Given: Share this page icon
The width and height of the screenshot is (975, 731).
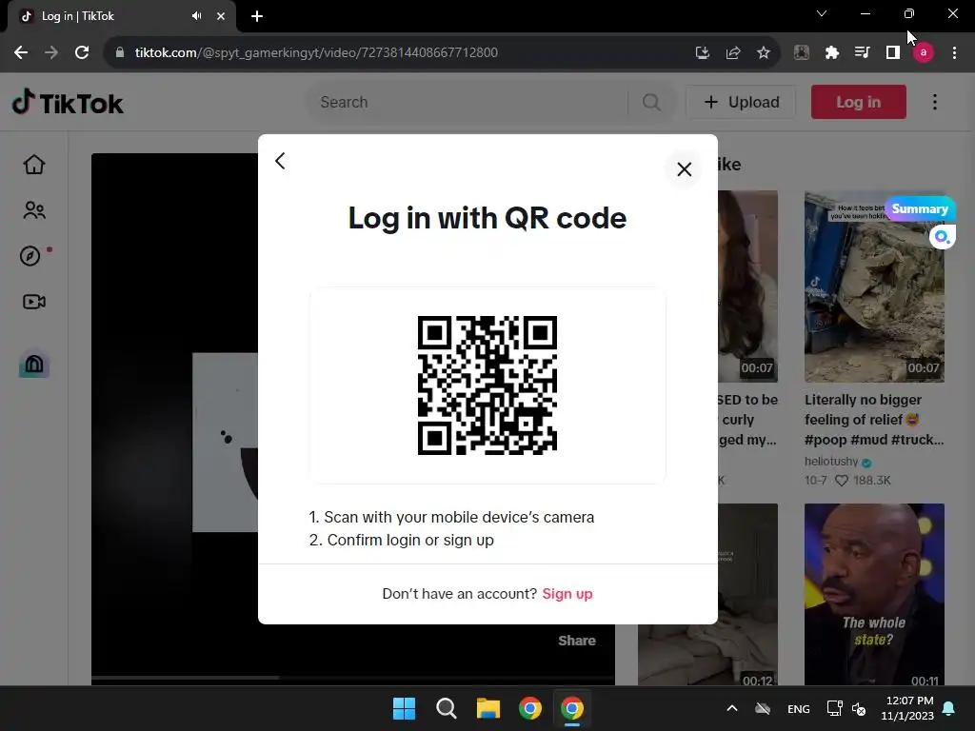Looking at the screenshot, I should (x=733, y=53).
